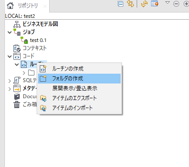Click the アイテムのインポート folder arrow icon
The width and height of the screenshot is (189, 167).
[43, 108]
